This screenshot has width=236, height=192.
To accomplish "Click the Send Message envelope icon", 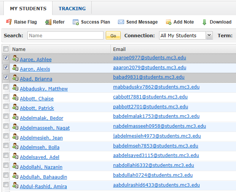I will pos(121,22).
